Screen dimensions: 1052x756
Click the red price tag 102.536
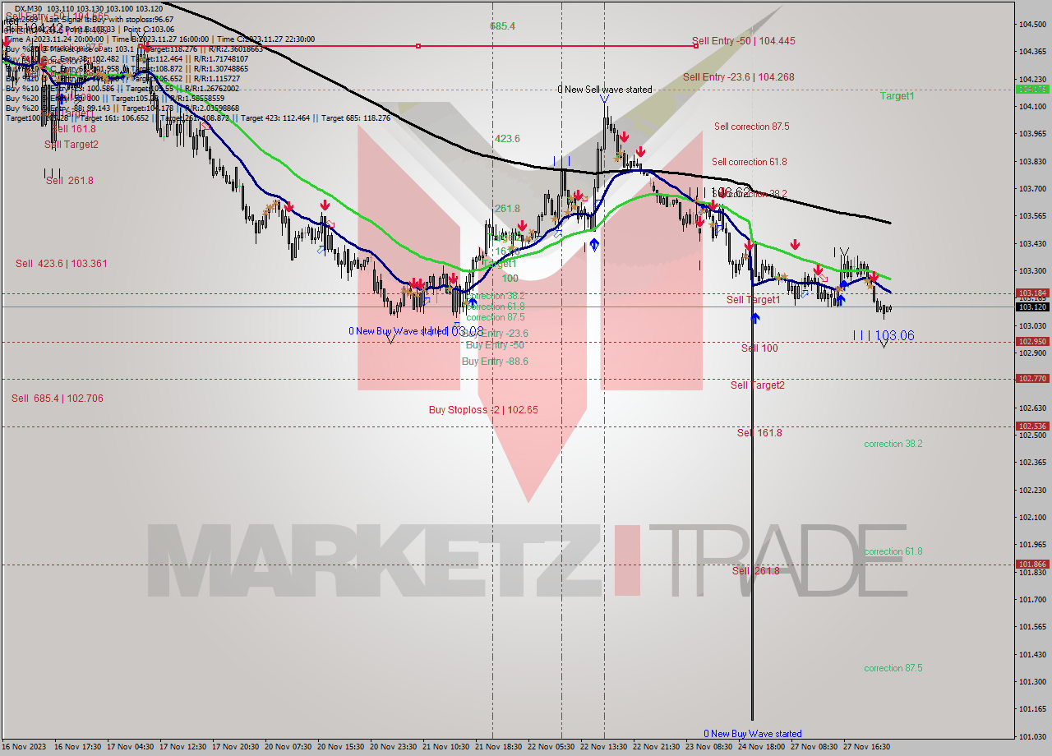[1032, 426]
